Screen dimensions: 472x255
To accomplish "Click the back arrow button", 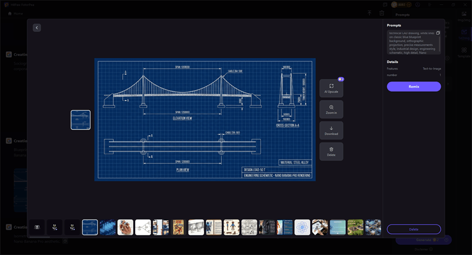I will 37,28.
